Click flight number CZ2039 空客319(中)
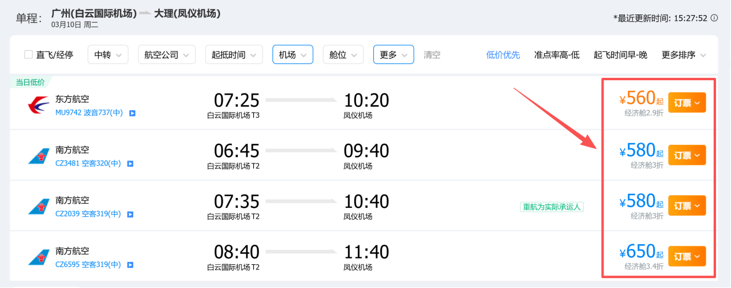The image size is (731, 288). tap(88, 215)
